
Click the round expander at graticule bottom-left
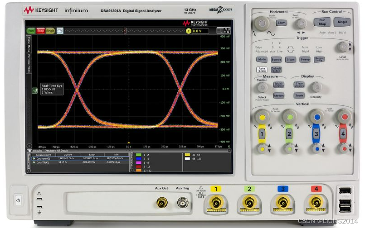pos(29,146)
